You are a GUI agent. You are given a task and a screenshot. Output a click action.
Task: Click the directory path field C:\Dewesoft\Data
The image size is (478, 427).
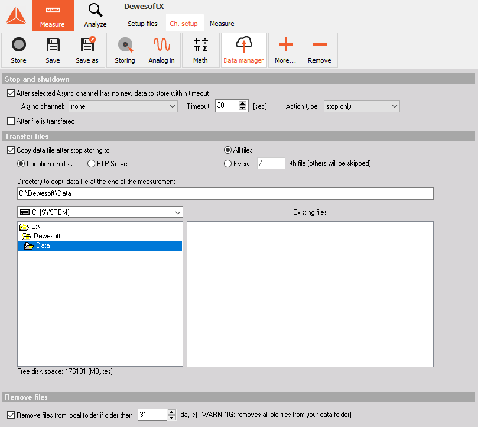click(225, 193)
